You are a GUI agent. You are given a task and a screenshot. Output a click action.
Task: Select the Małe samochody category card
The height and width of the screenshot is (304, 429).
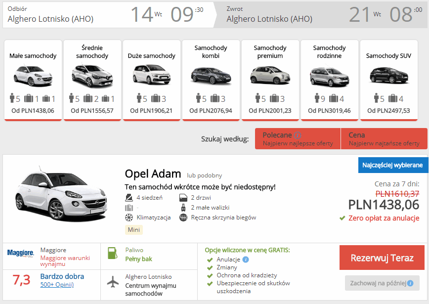pos(33,80)
